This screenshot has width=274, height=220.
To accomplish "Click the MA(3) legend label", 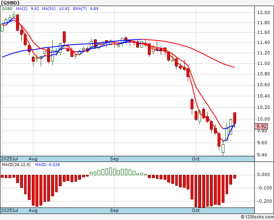I will point(22,9).
